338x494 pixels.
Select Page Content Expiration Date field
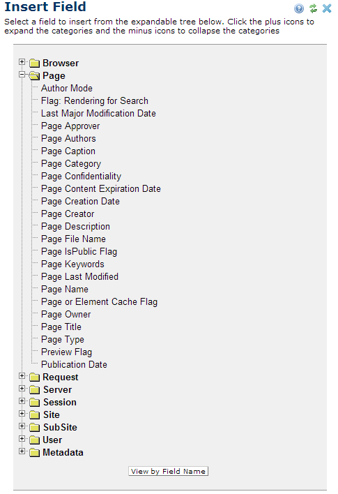[101, 188]
